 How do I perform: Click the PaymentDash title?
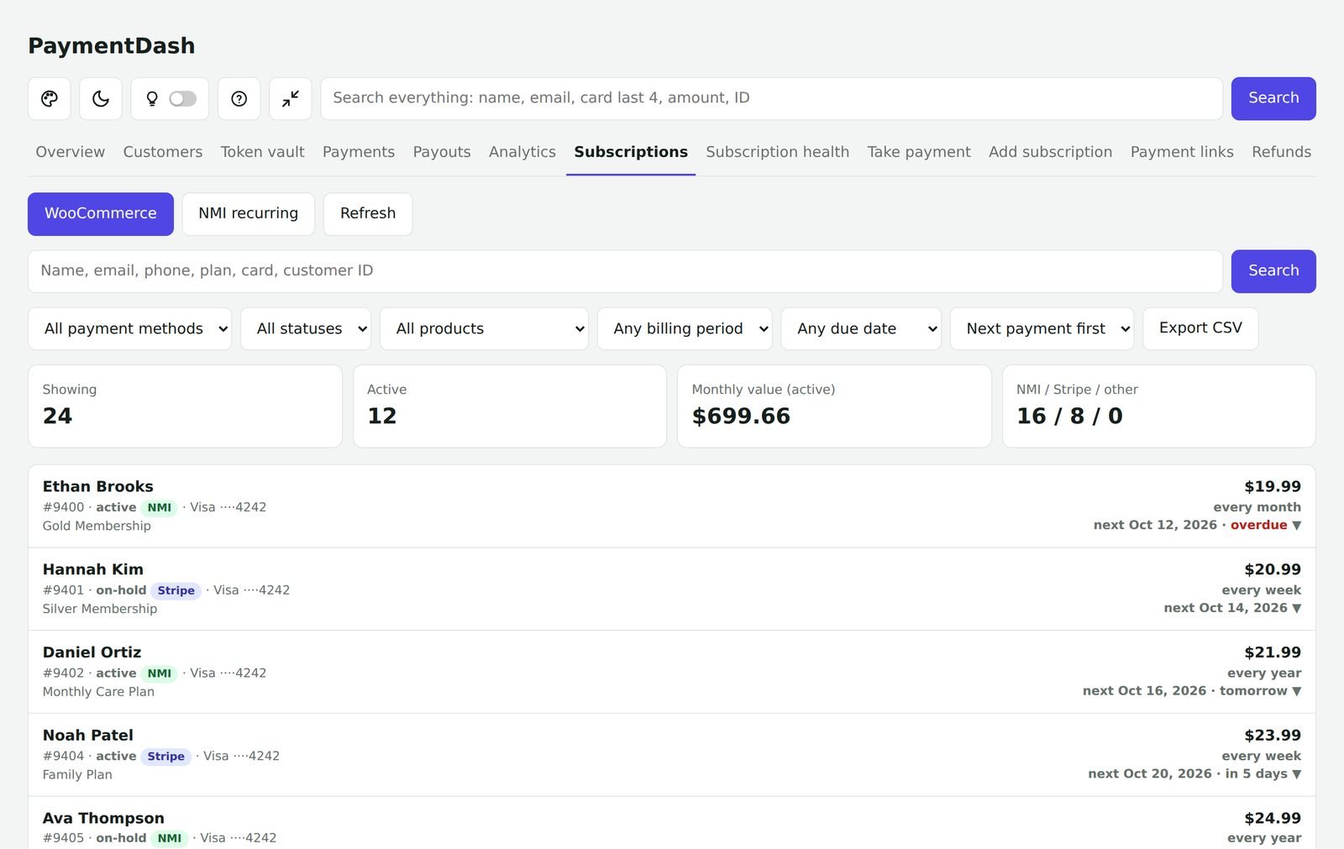coord(112,46)
